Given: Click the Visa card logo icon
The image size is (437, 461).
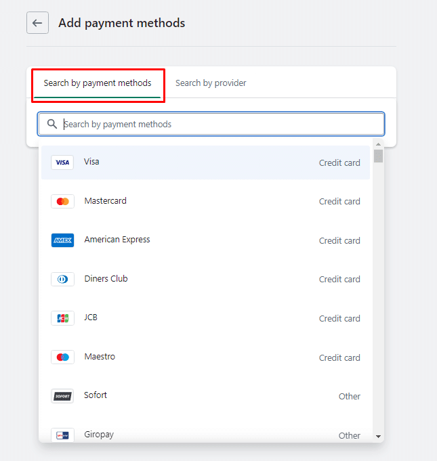Looking at the screenshot, I should pyautogui.click(x=62, y=162).
